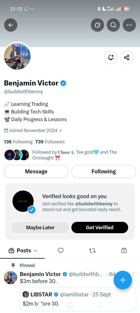Tap the Message button

36,171
